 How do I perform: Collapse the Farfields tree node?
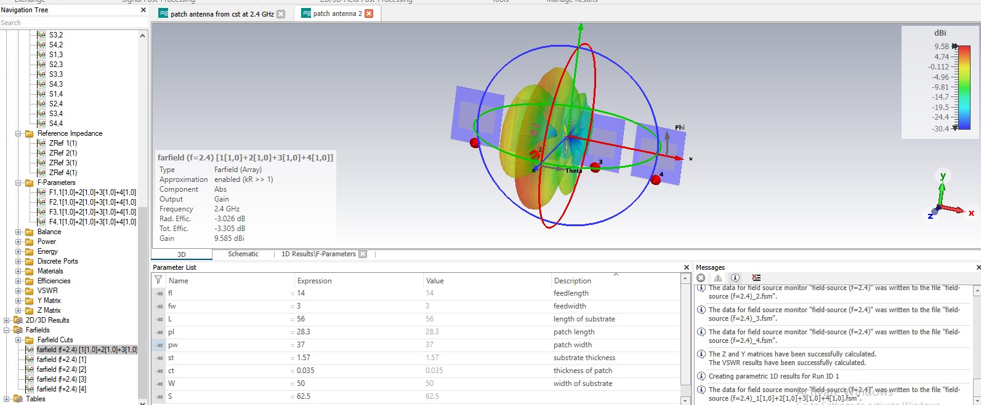pos(7,330)
